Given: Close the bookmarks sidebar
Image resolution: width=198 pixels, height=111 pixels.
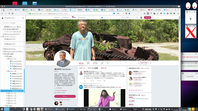Looking at the screenshot, I should pyautogui.click(x=23, y=18).
